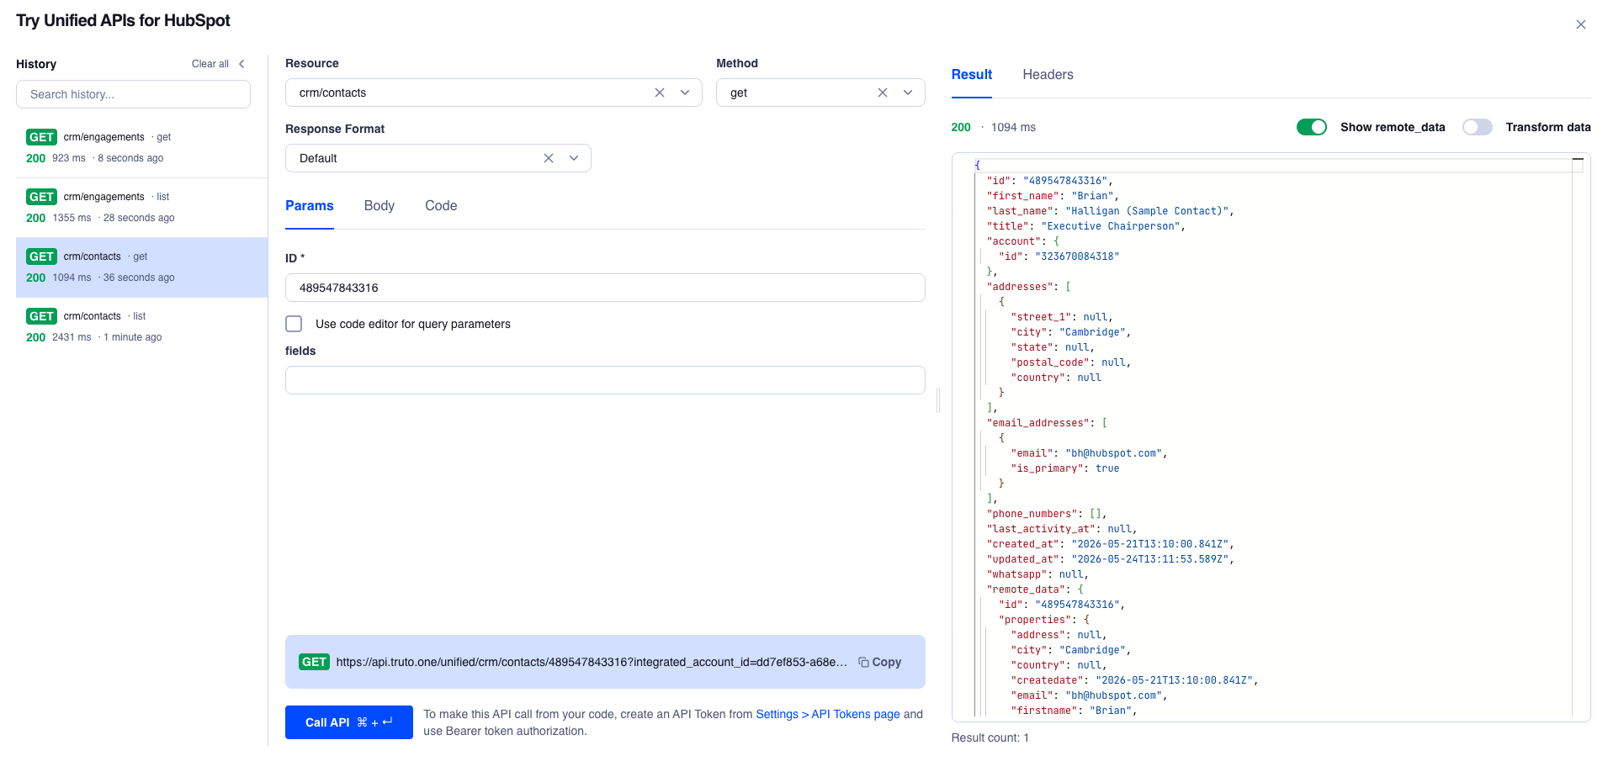This screenshot has height=777, width=1608.
Task: Check Use code editor for query parameters
Action: point(294,324)
